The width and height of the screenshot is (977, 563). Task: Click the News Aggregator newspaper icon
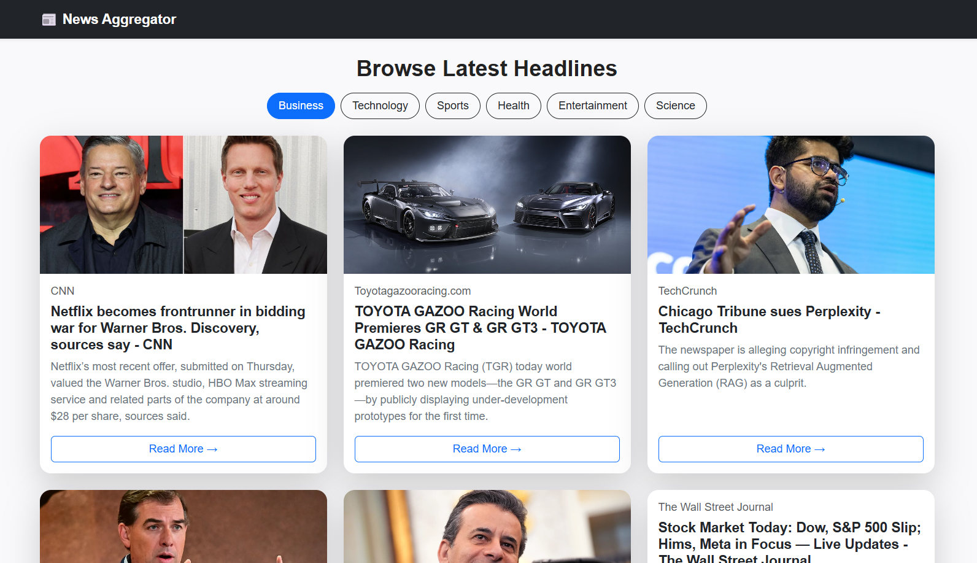click(x=48, y=20)
